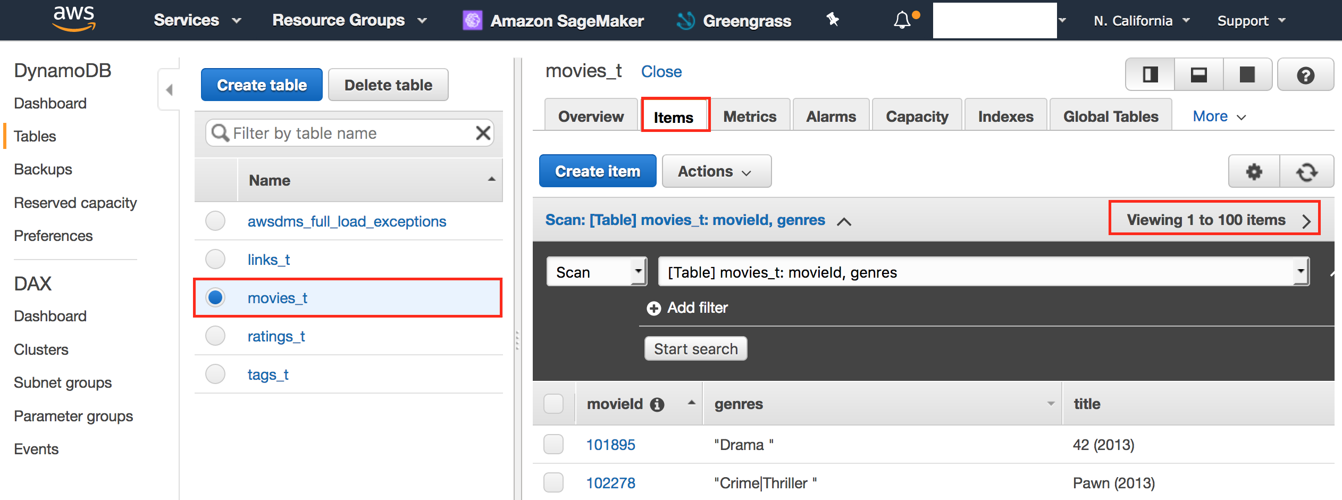Open the help question mark icon

point(1305,75)
